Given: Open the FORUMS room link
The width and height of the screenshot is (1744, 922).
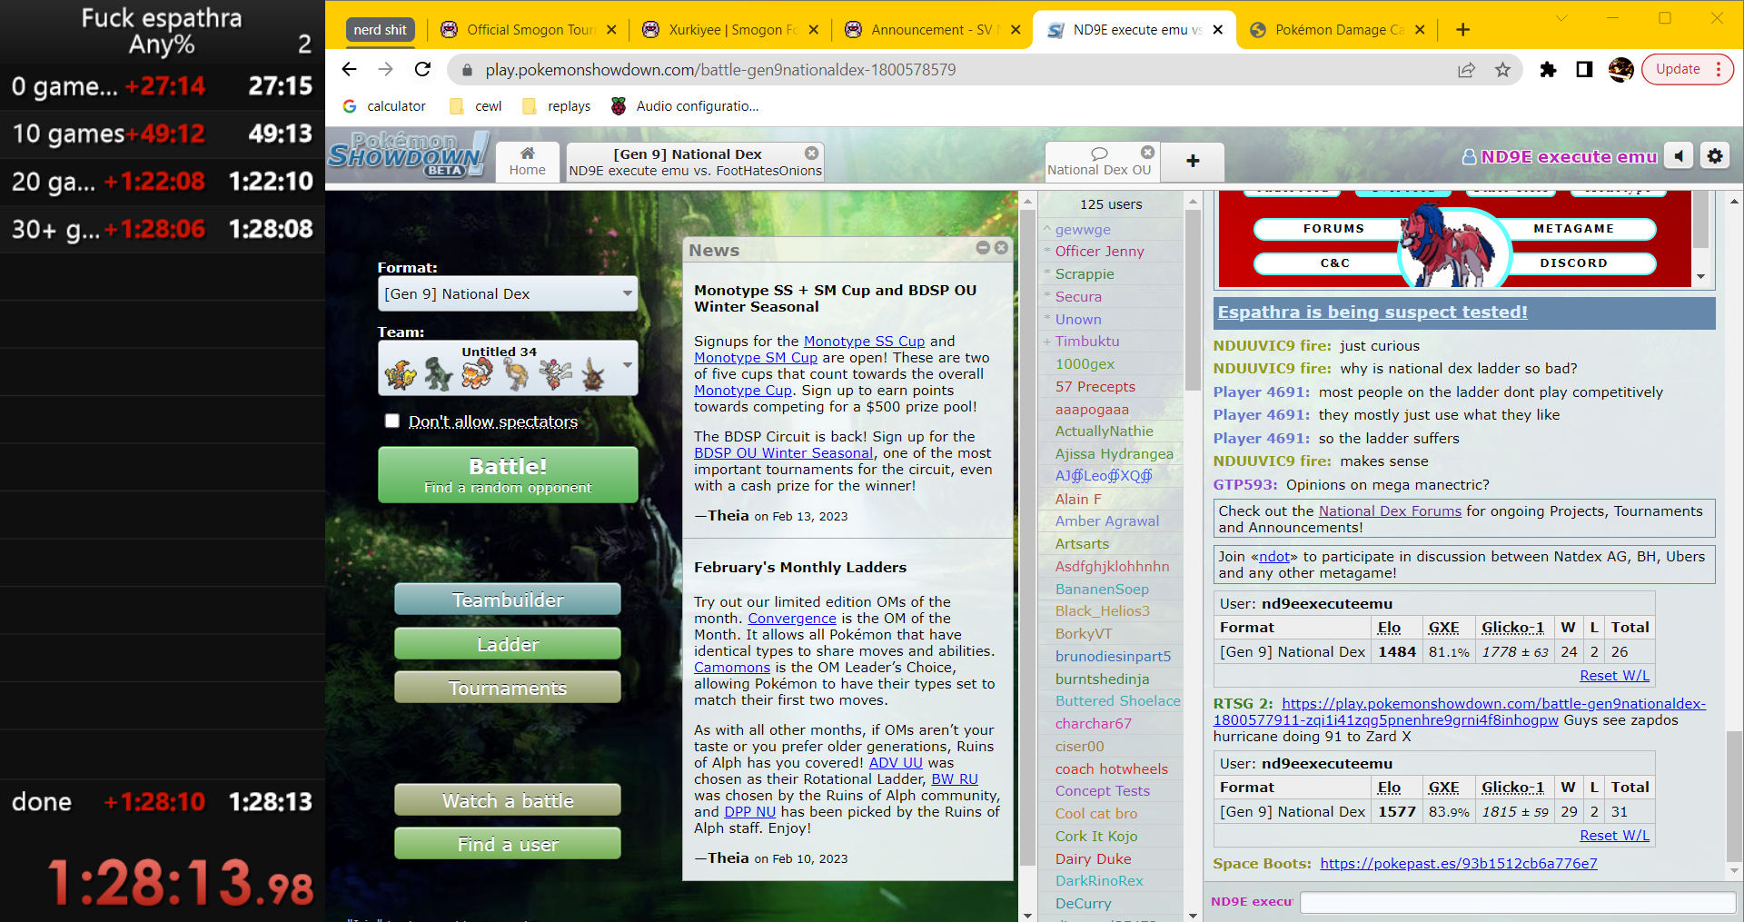Looking at the screenshot, I should point(1333,229).
